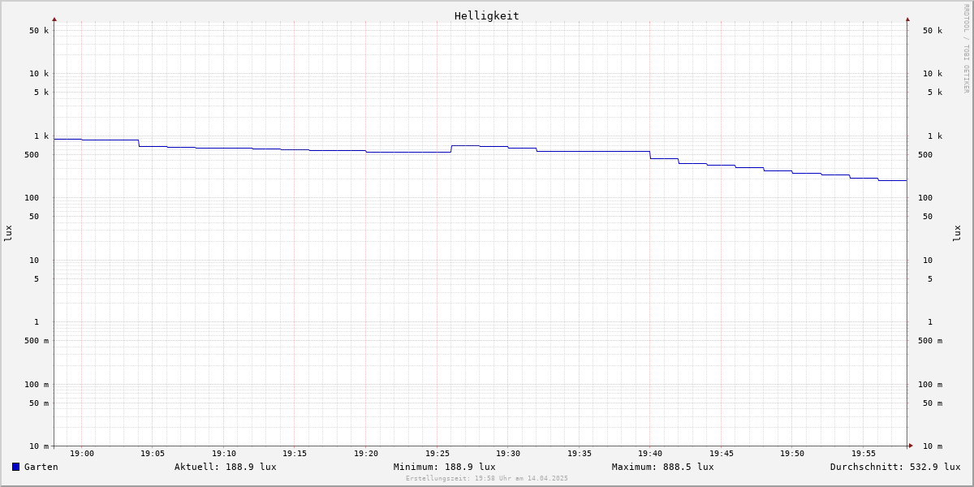Click the 50 m label on right axis
974x487 pixels.
pos(933,403)
